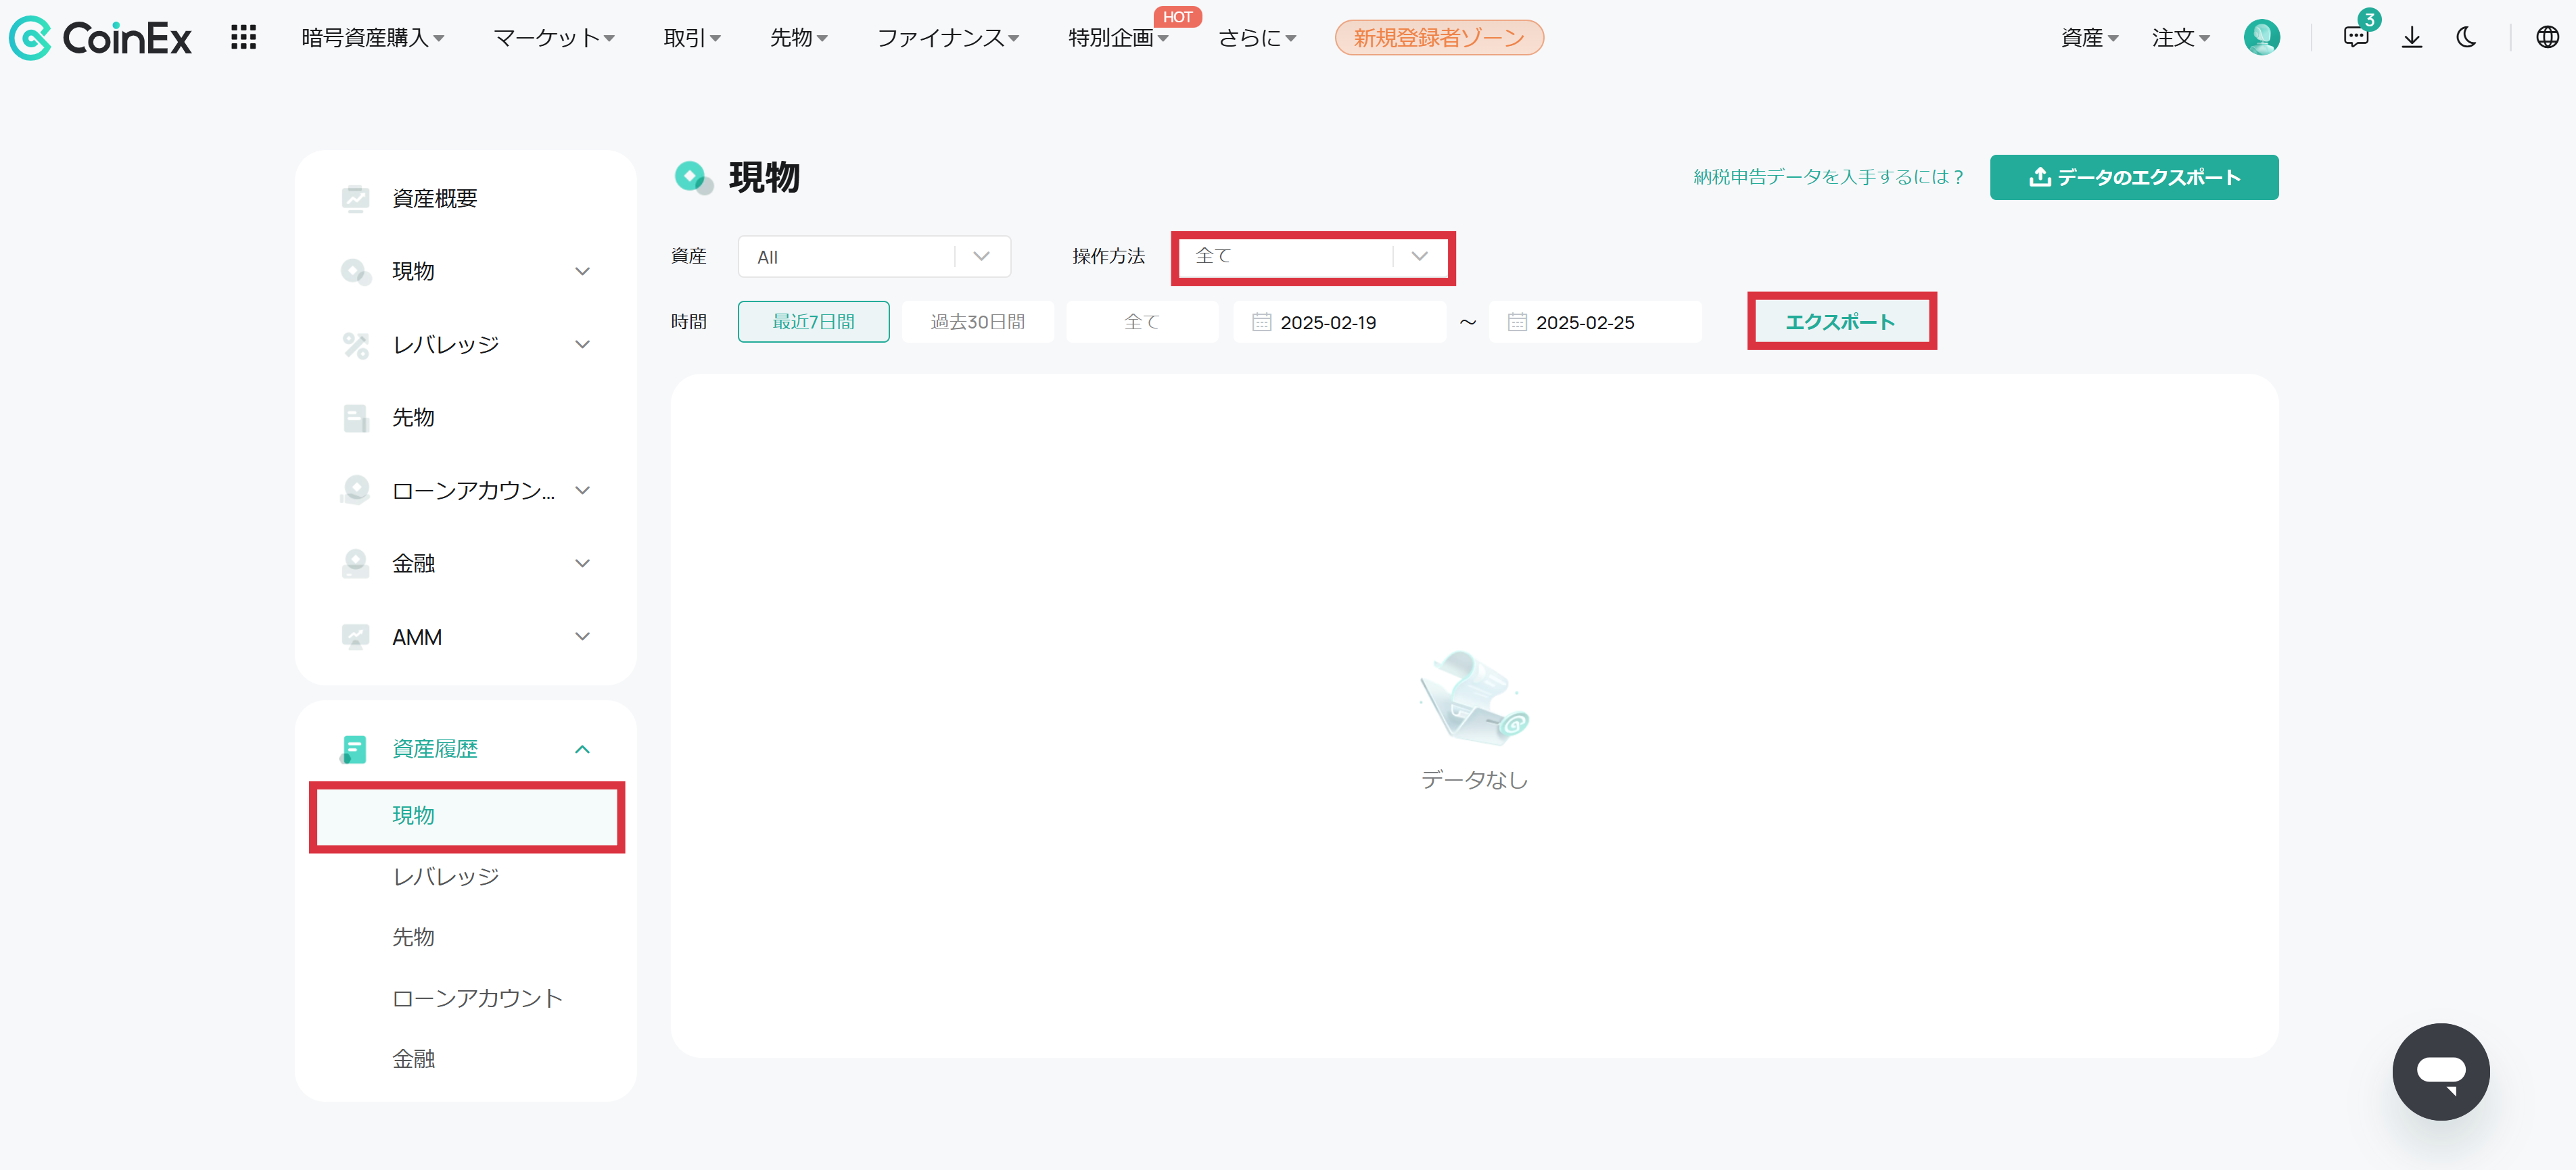Open the 取引 menu
The width and height of the screenshot is (2576, 1170).
692,38
